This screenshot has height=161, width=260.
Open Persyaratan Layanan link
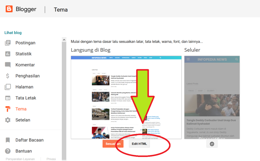(20, 159)
